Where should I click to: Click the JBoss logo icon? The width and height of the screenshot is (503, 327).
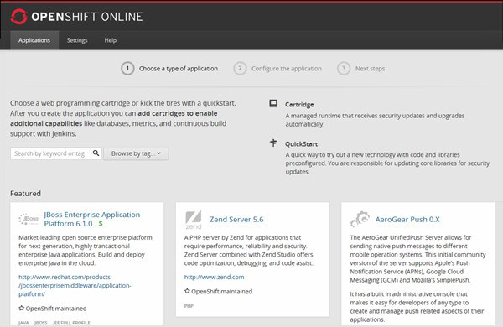29,219
